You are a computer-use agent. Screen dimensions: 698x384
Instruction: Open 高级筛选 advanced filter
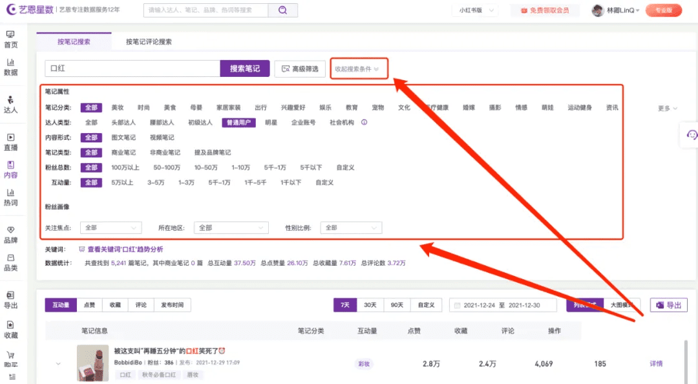(300, 69)
